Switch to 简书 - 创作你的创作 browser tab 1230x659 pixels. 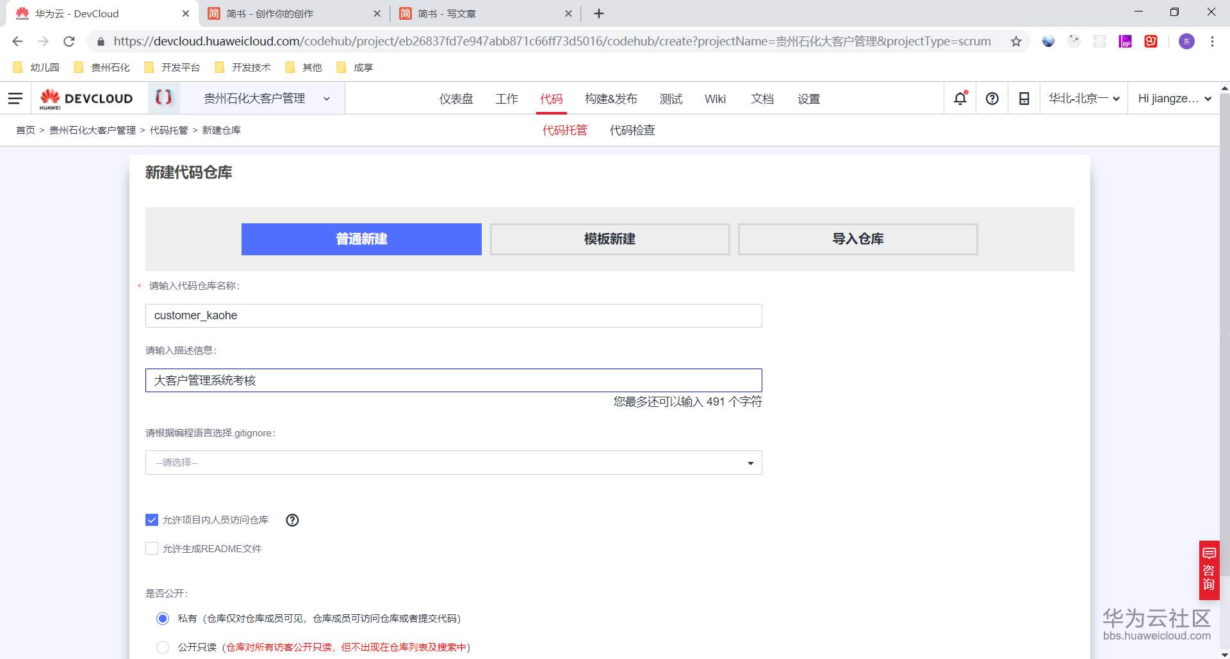295,13
